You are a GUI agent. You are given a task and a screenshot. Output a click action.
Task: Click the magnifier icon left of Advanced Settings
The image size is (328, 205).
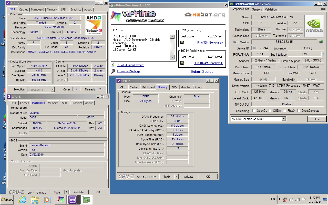[113, 71]
